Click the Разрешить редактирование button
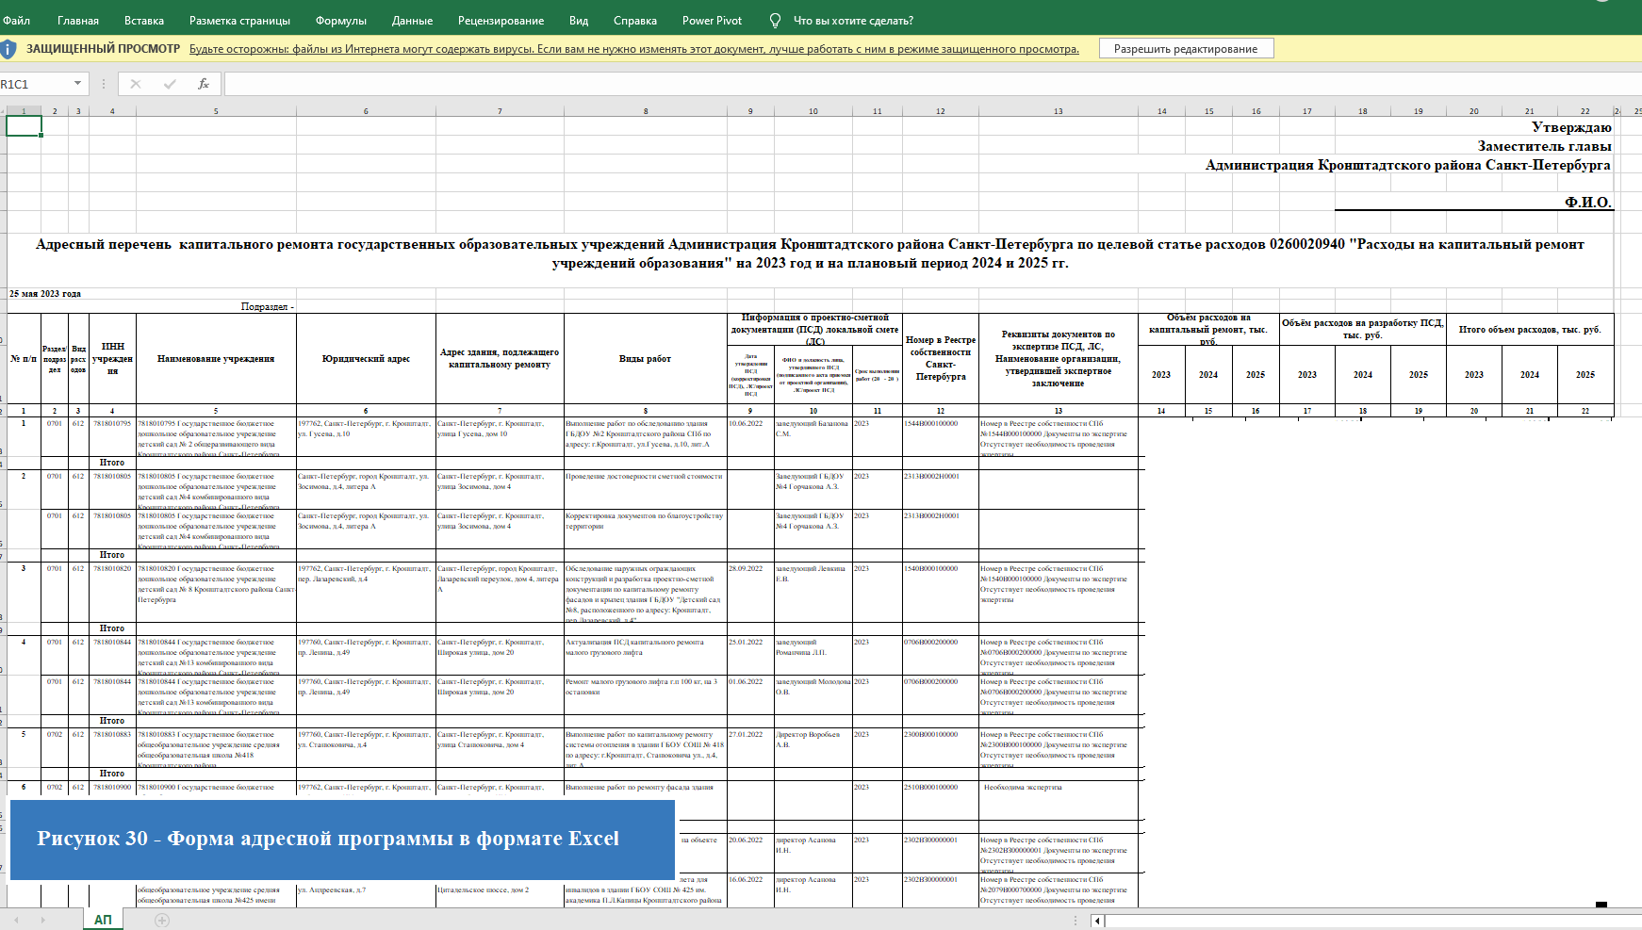Screen dimensions: 1642x930 1186,49
